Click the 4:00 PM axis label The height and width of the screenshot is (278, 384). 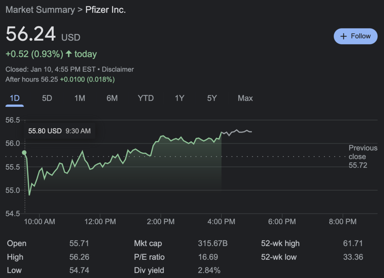click(x=221, y=221)
